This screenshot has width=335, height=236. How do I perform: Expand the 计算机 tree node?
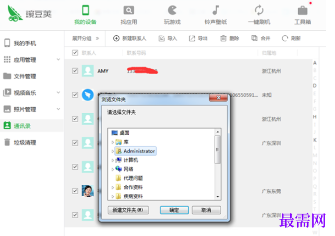click(x=113, y=160)
